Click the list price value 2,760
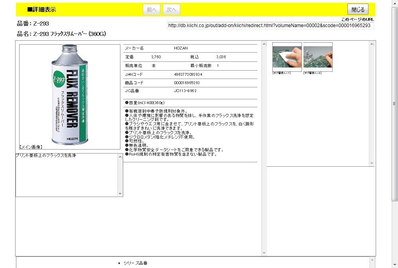Image resolution: width=398 pixels, height=268 pixels. (156, 57)
